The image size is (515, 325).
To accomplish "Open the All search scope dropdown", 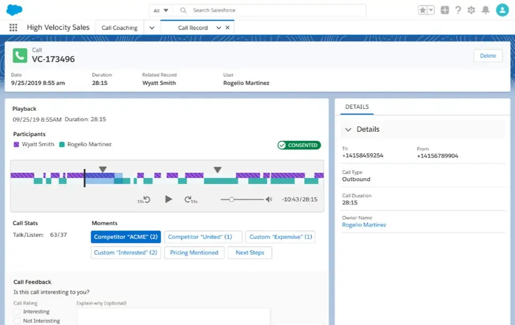I will [161, 11].
